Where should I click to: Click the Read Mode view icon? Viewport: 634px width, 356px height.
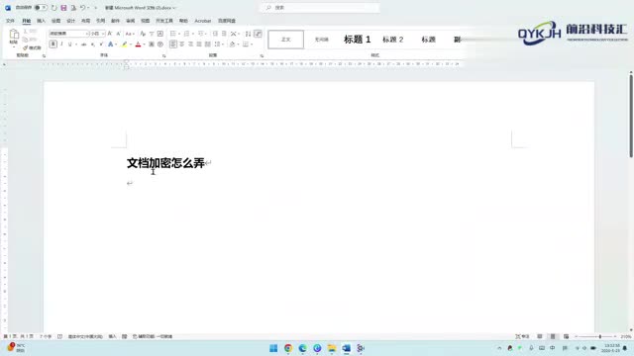point(539,336)
